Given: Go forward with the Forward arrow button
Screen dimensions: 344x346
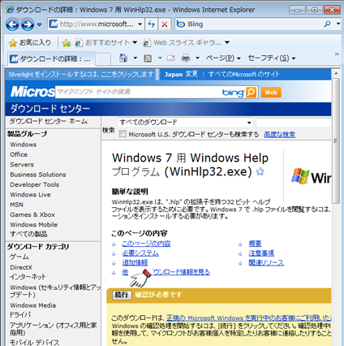Looking at the screenshot, I should point(28,24).
